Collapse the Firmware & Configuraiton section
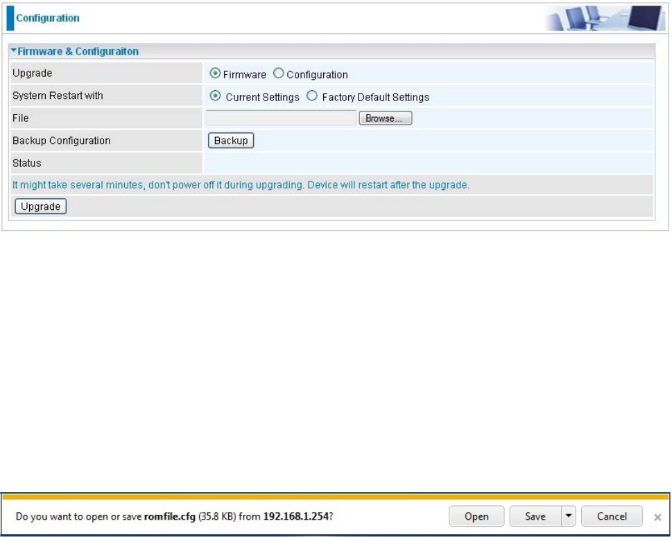 click(14, 51)
